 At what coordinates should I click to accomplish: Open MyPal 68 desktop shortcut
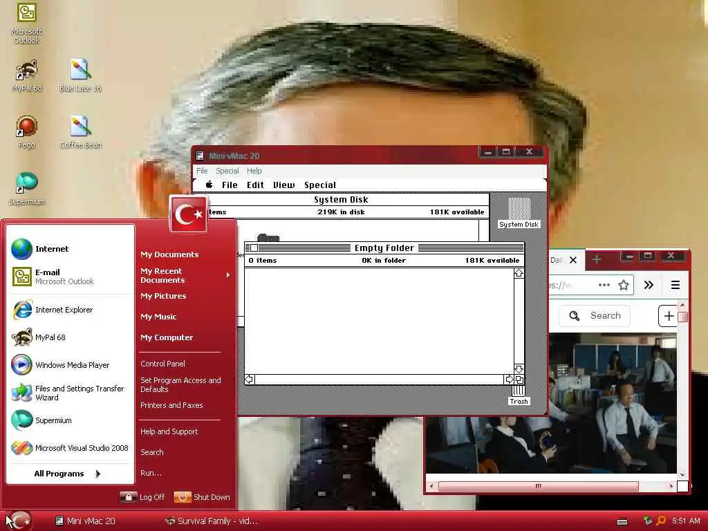tap(27, 76)
